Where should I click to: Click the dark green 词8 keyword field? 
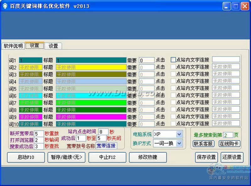coord(30,110)
